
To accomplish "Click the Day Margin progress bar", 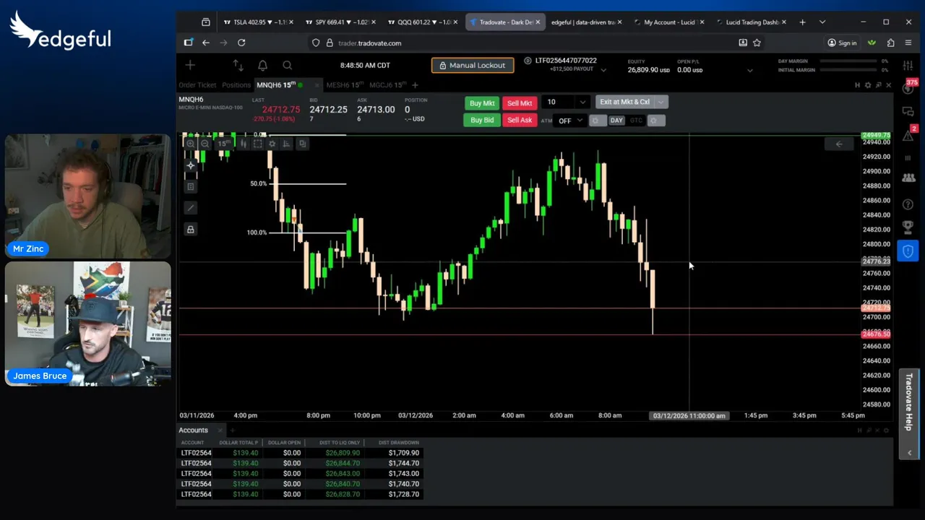I will pyautogui.click(x=849, y=61).
